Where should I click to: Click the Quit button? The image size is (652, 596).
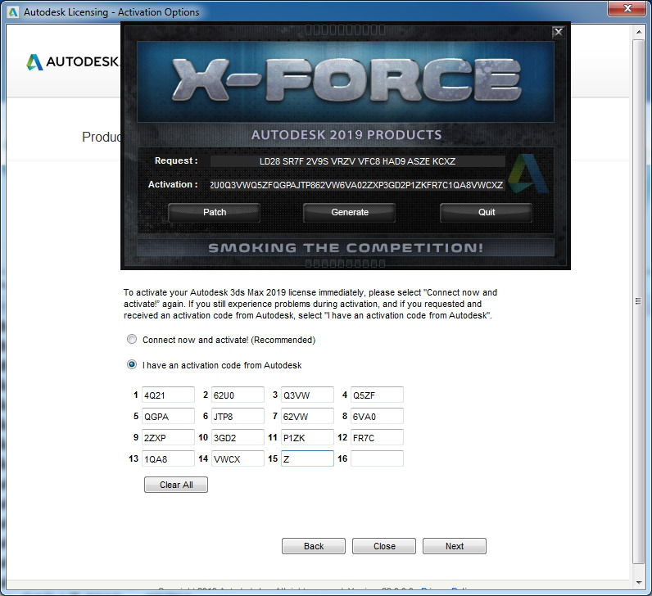pos(486,212)
